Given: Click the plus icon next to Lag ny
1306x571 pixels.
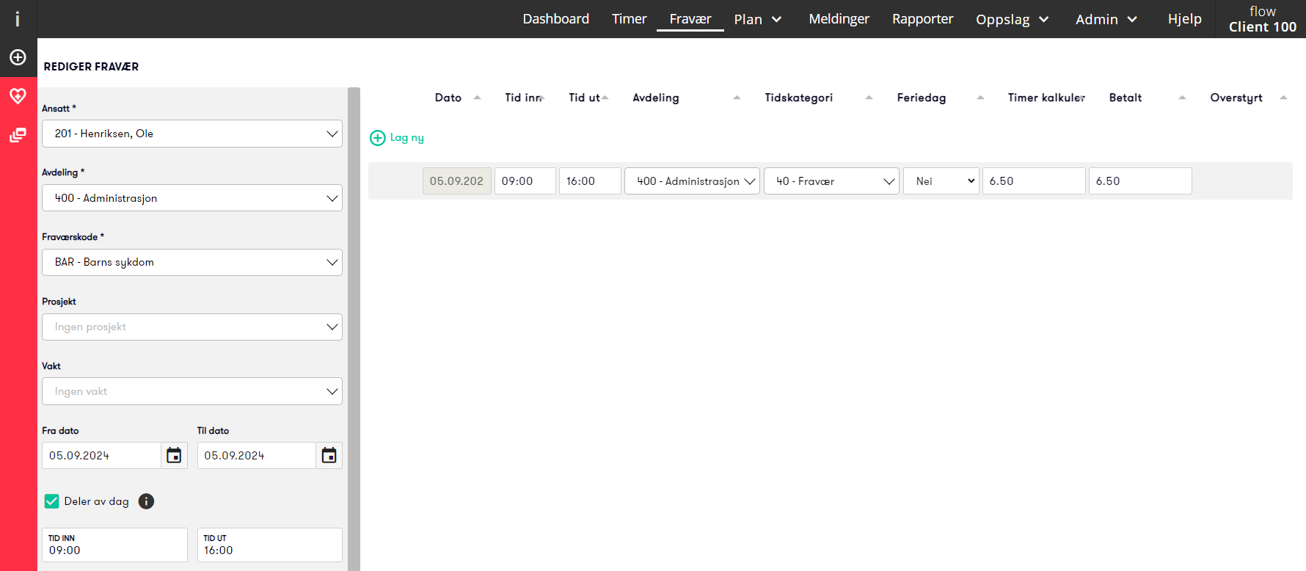Looking at the screenshot, I should [x=377, y=138].
